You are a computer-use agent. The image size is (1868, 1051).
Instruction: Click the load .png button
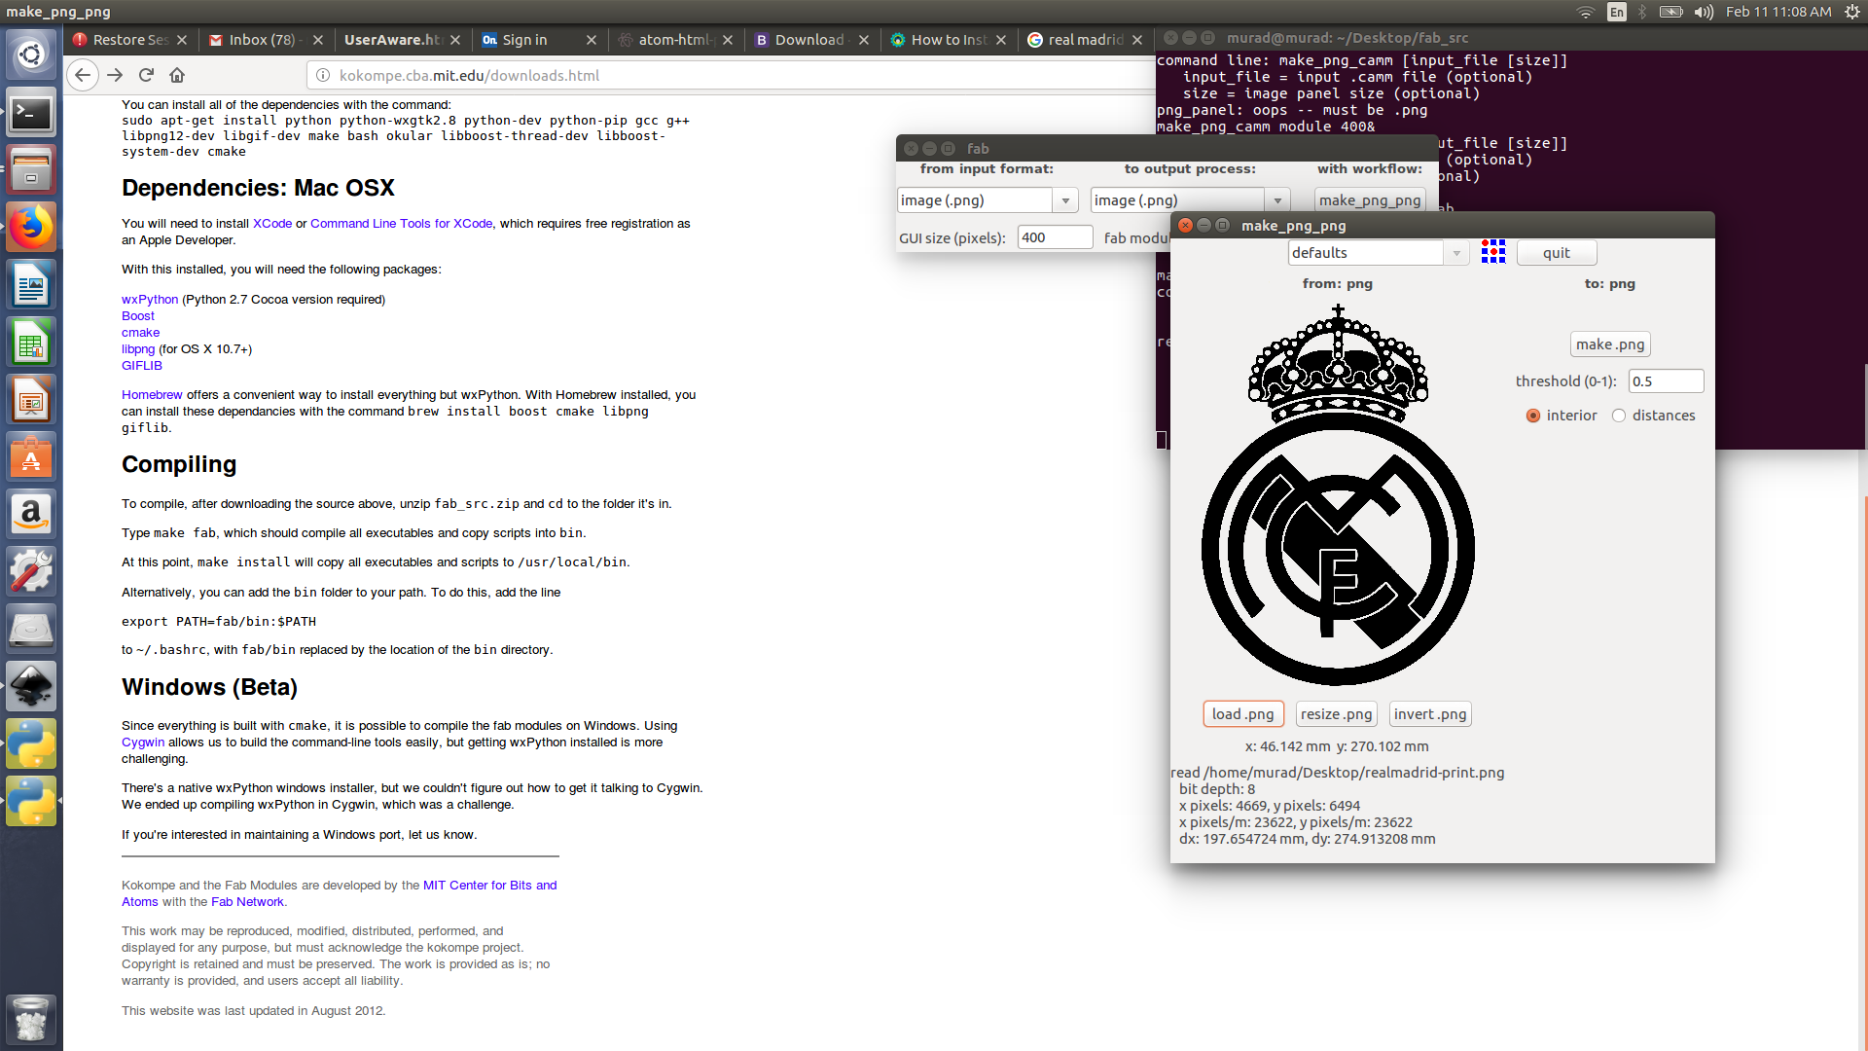1243,714
